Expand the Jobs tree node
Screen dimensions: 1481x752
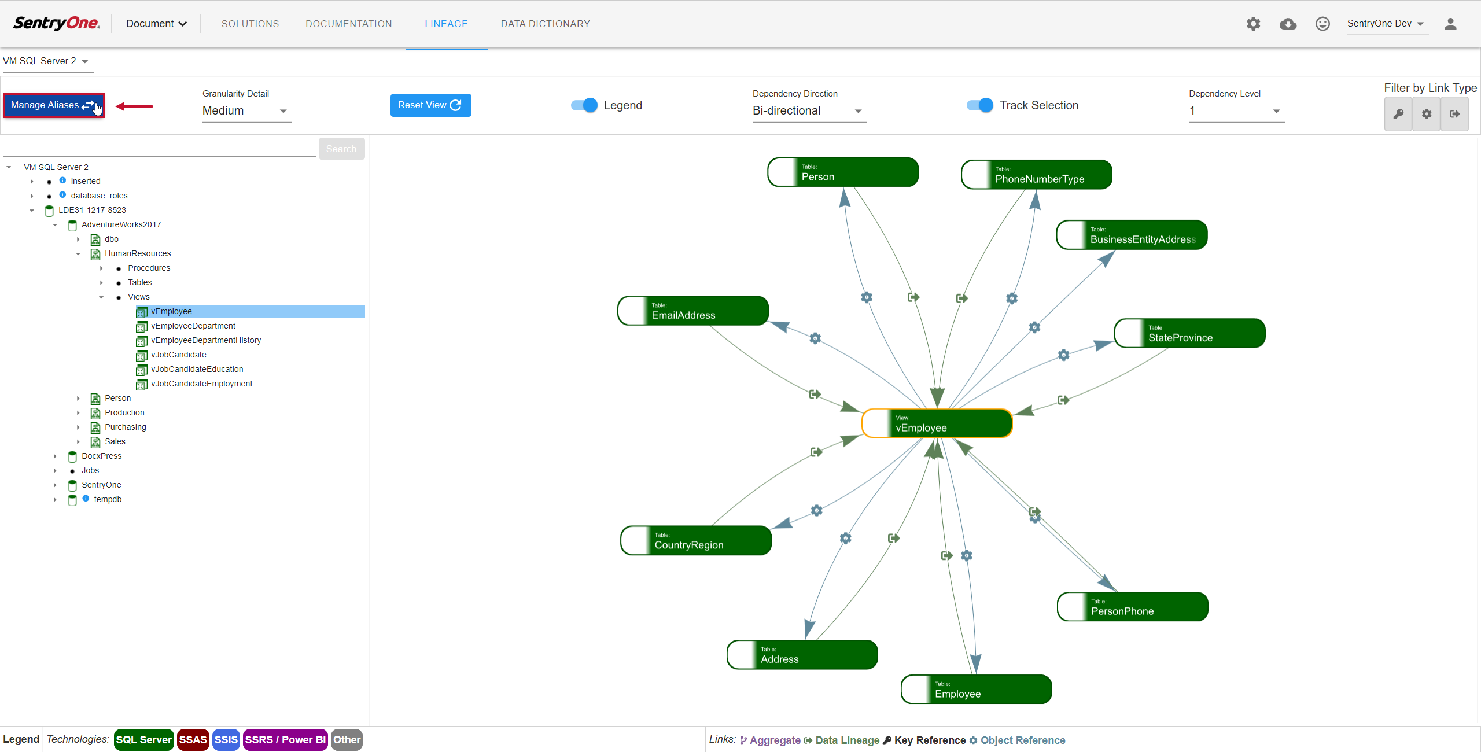point(55,471)
